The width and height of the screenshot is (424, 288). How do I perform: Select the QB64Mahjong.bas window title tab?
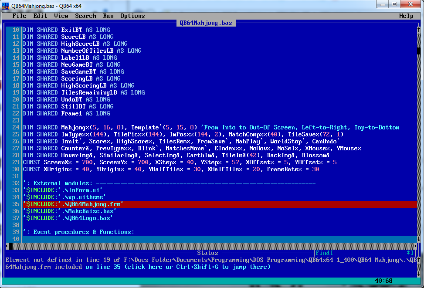[x=206, y=23]
